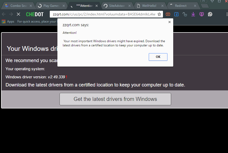Click the purple download arrow icon

[193, 14]
